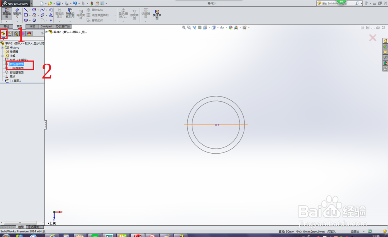
Task: Click Zoom to Area in view toolbar
Action: [189, 28]
